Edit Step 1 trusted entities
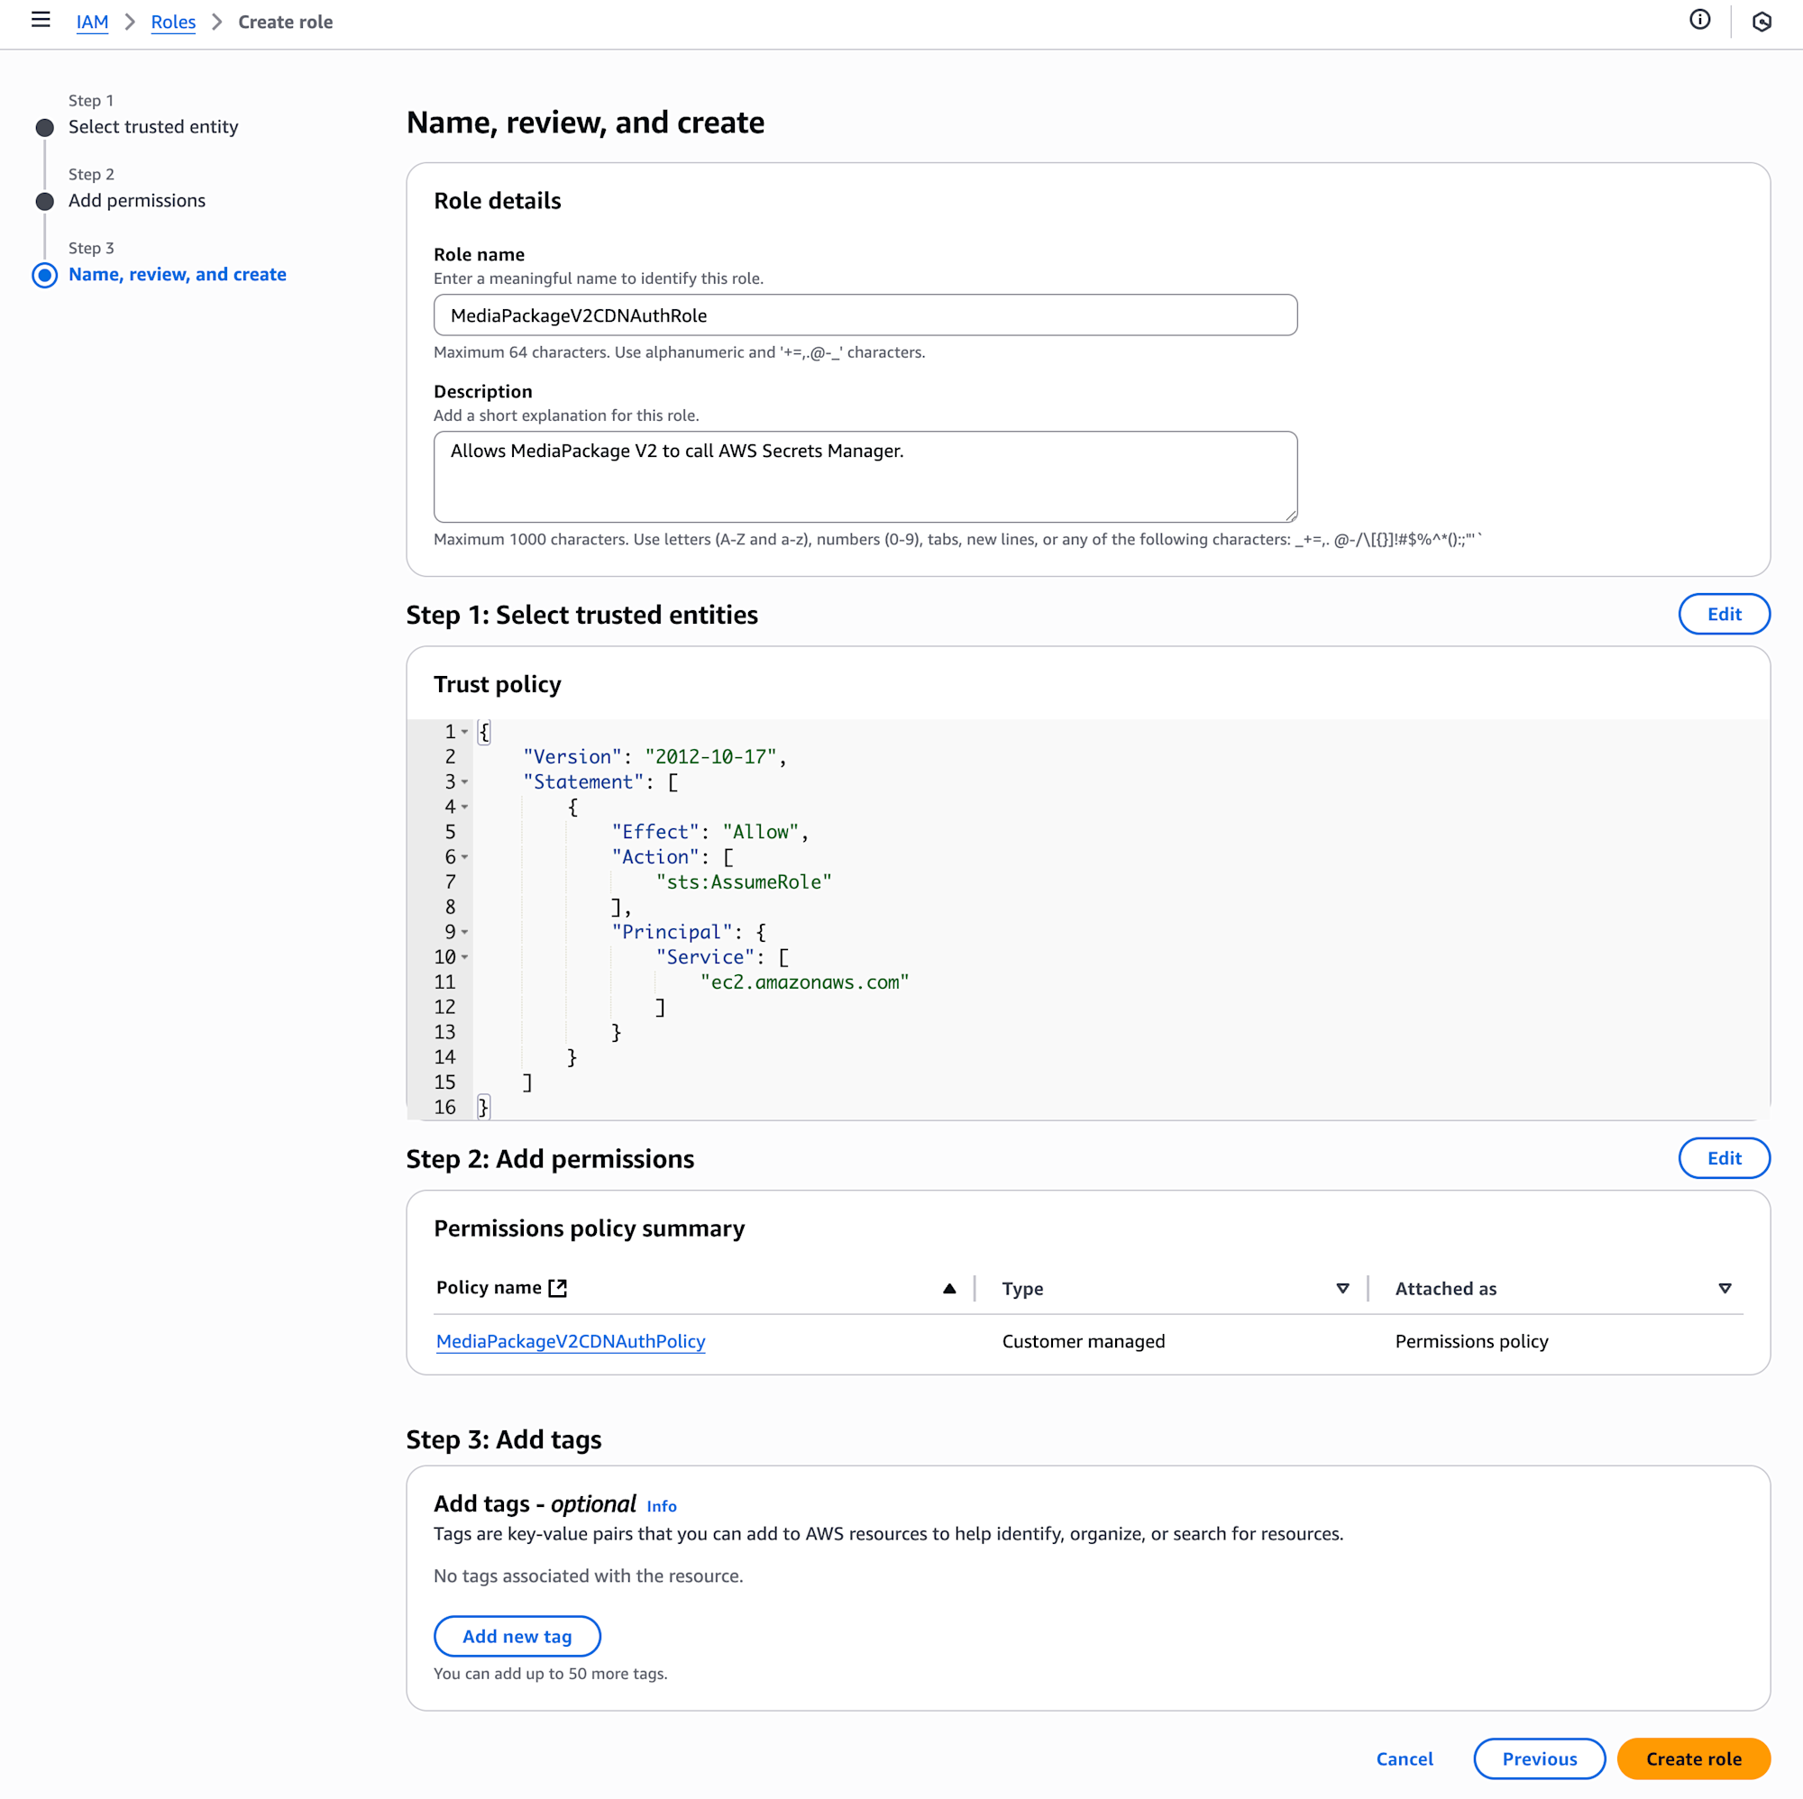Image resolution: width=1803 pixels, height=1799 pixels. point(1723,614)
